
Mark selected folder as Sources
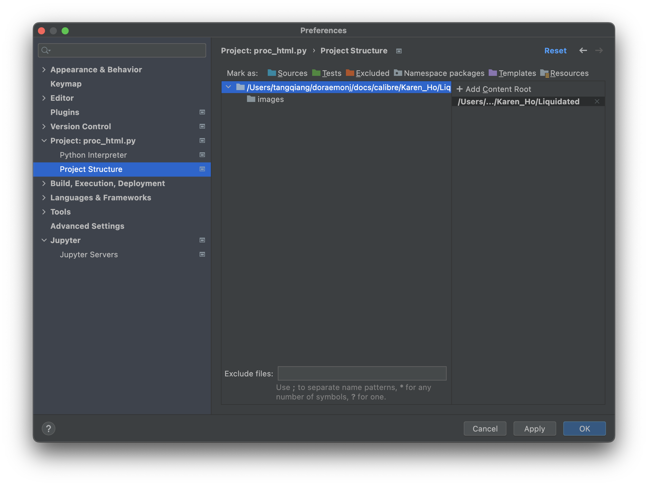[x=292, y=73]
